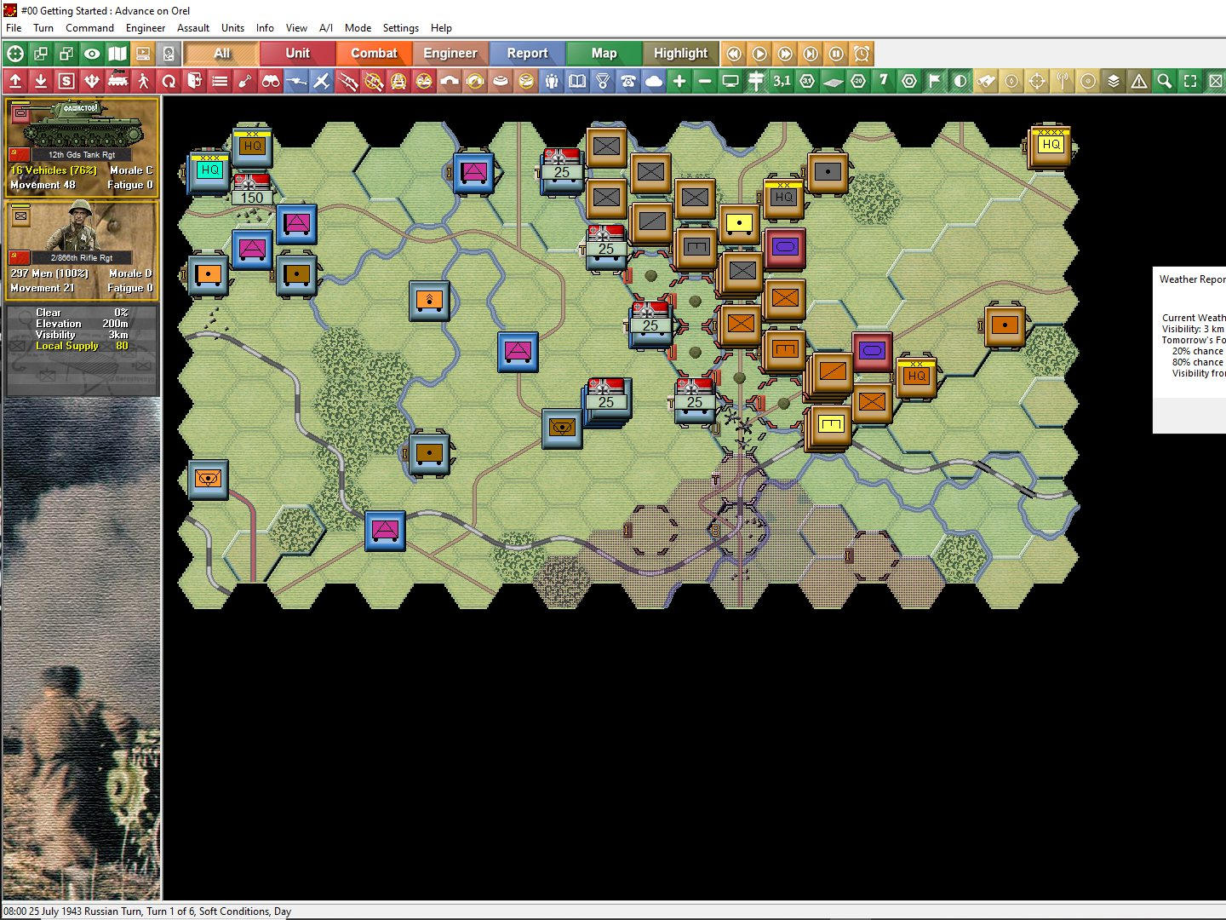This screenshot has height=920, width=1226.
Task: Click the victory flag objectives icon
Action: [x=934, y=82]
